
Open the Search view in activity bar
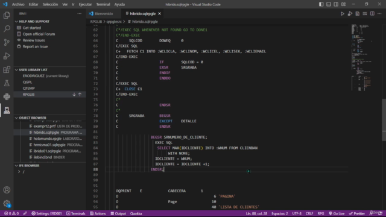tap(7, 29)
